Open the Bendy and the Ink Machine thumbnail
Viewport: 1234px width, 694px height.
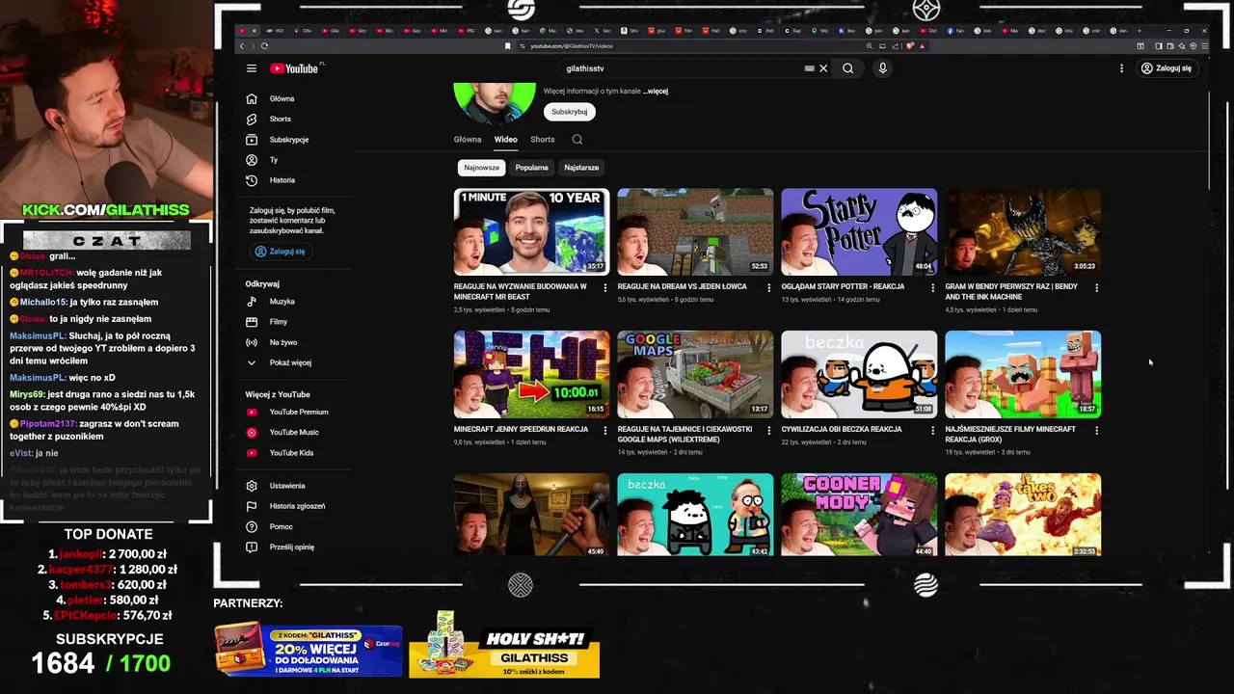(x=1023, y=232)
